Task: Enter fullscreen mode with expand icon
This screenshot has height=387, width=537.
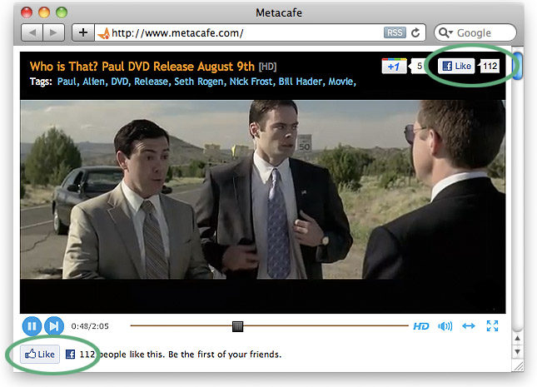Action: (492, 326)
